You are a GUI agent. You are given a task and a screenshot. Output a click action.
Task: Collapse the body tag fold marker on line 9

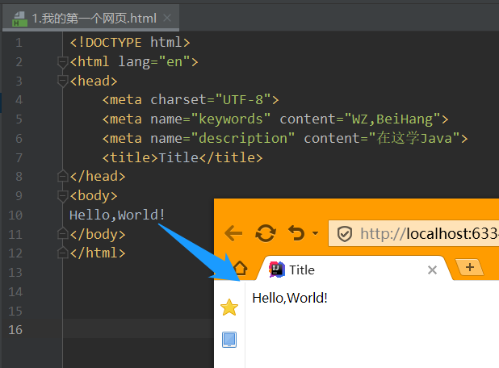pos(63,195)
